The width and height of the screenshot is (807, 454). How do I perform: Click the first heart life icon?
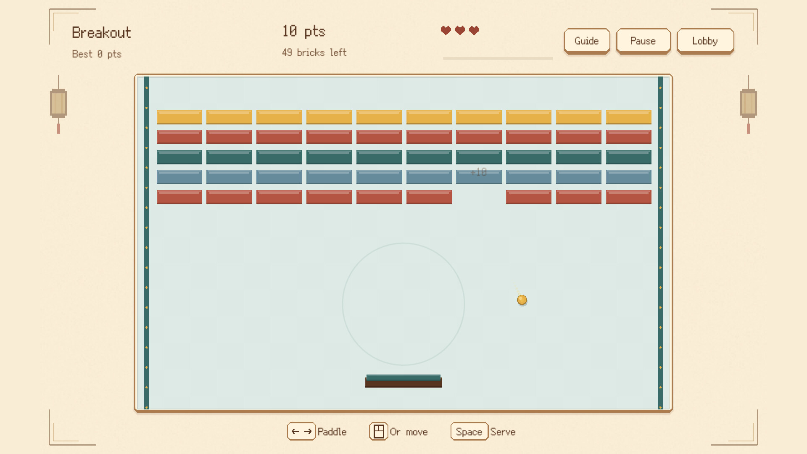tap(446, 30)
